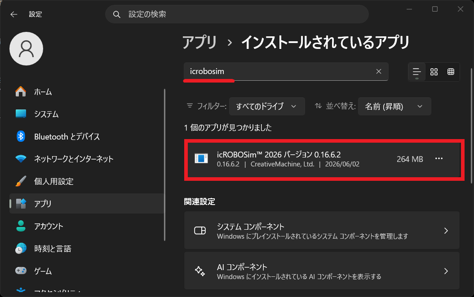Click the Bluetooth icon

[21, 136]
